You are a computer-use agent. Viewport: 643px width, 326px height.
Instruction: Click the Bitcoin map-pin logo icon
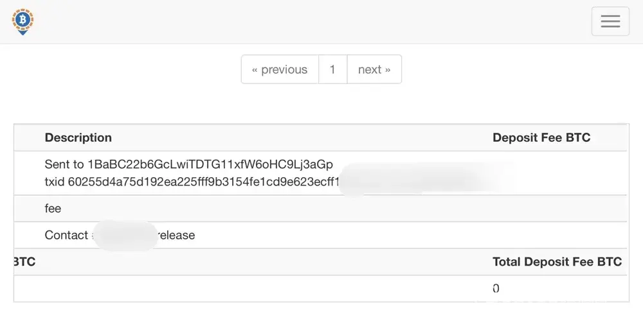tap(23, 21)
